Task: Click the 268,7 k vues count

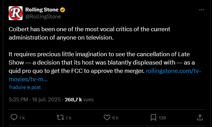Action: pyautogui.click(x=79, y=100)
